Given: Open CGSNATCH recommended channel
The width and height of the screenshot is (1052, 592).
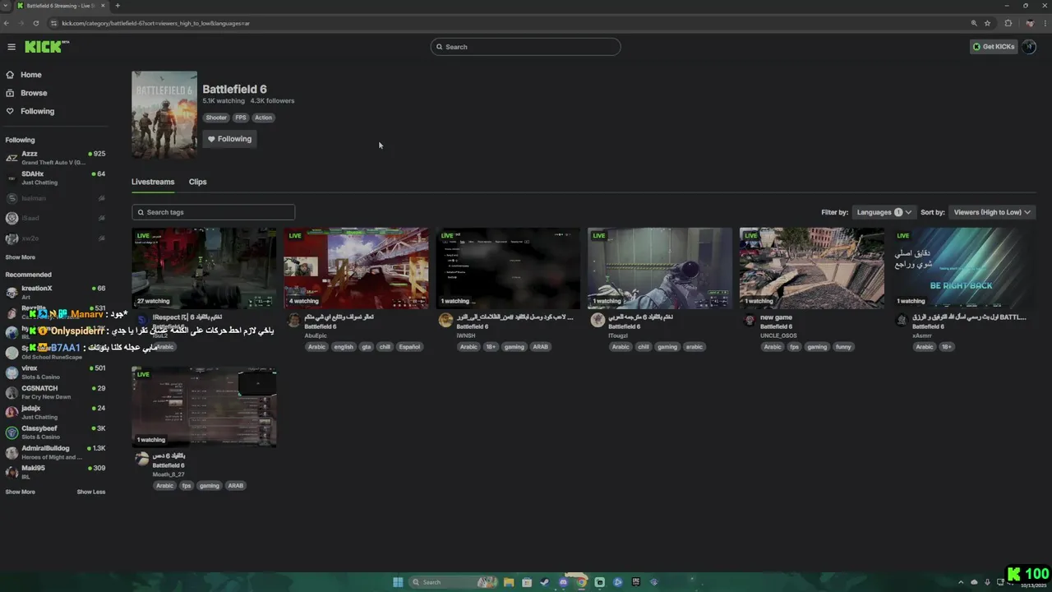Looking at the screenshot, I should click(x=55, y=392).
